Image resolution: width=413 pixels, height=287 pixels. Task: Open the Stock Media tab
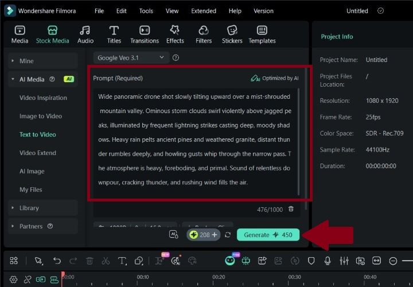pyautogui.click(x=52, y=34)
